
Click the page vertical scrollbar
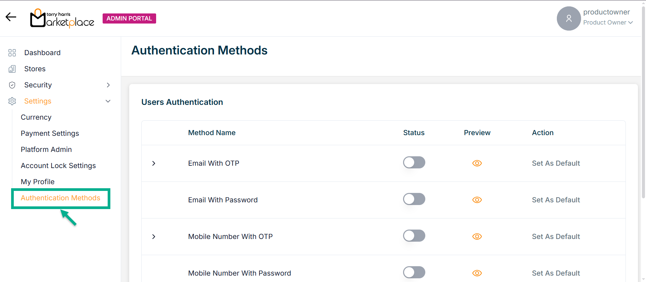tap(643, 134)
